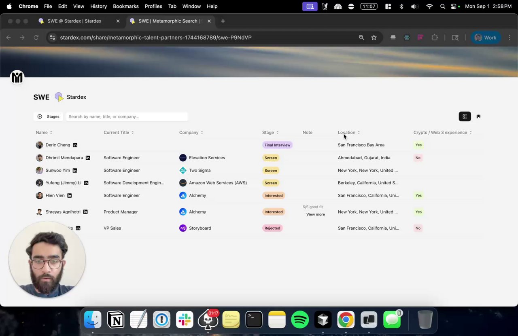Click Sunwoo Yim's name
This screenshot has height=336, width=518.
[x=58, y=171]
